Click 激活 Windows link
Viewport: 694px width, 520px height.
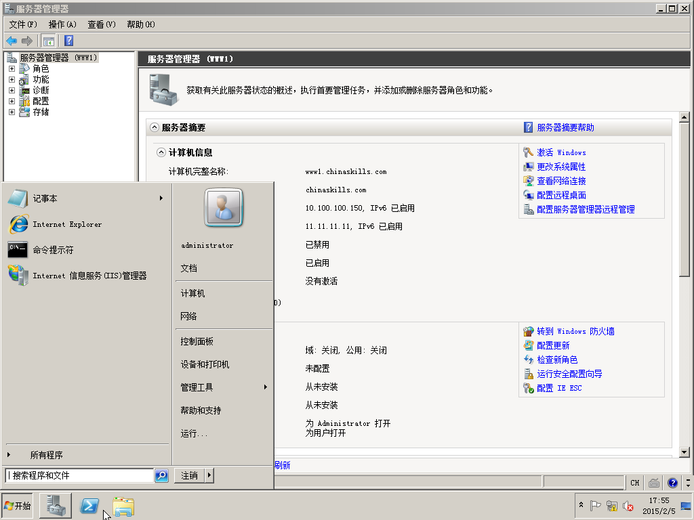561,152
